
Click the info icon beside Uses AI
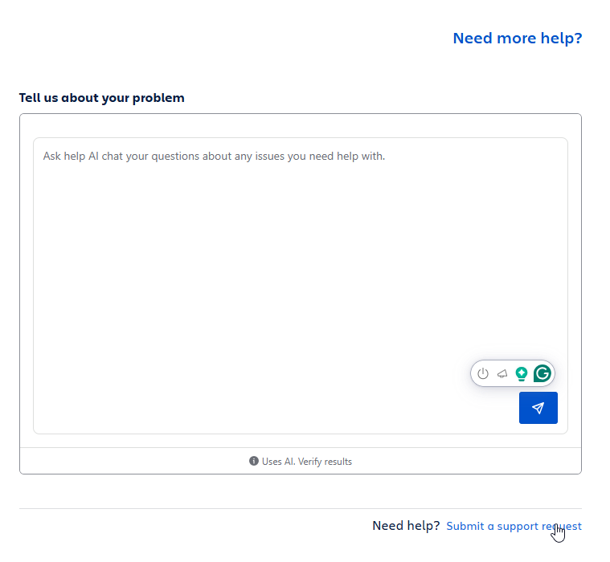coord(254,461)
